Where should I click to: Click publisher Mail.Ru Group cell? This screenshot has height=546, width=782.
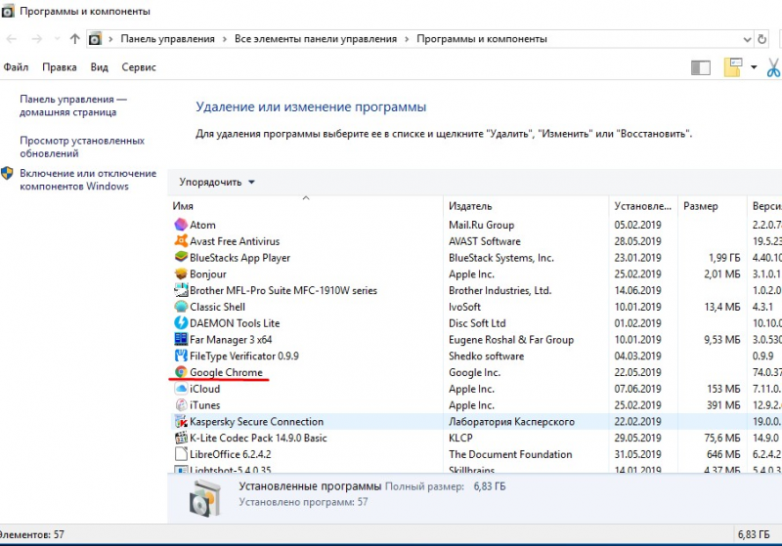(481, 225)
